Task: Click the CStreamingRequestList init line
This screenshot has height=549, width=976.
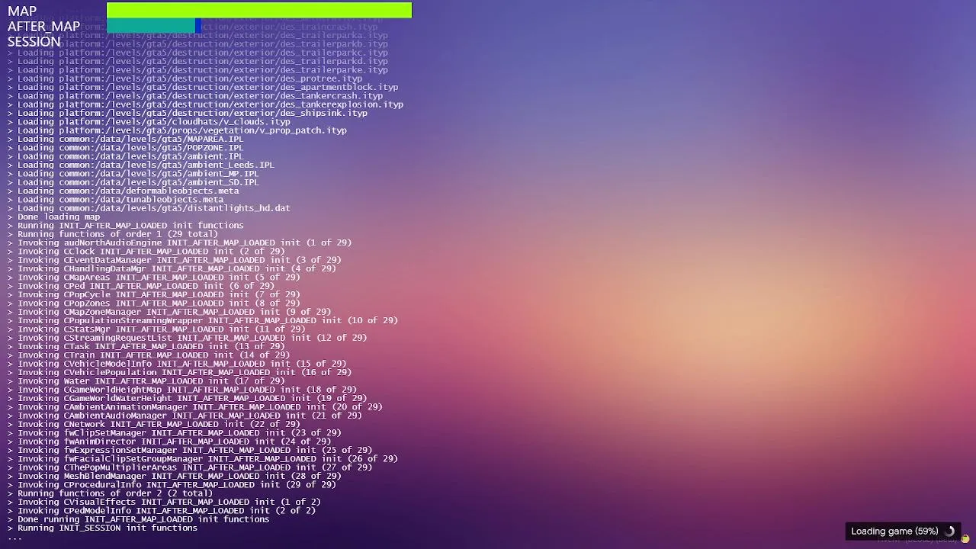Action: [x=188, y=338]
